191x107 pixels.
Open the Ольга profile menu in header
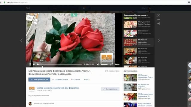(x=146, y=8)
